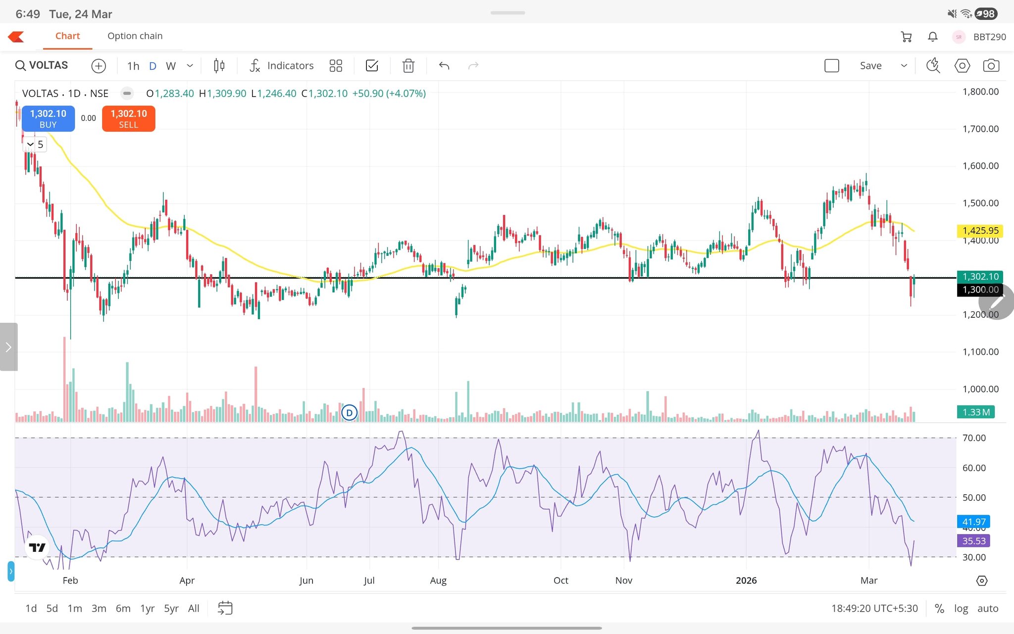
Task: Collapse the indicator legend showing 5
Action: [x=30, y=145]
